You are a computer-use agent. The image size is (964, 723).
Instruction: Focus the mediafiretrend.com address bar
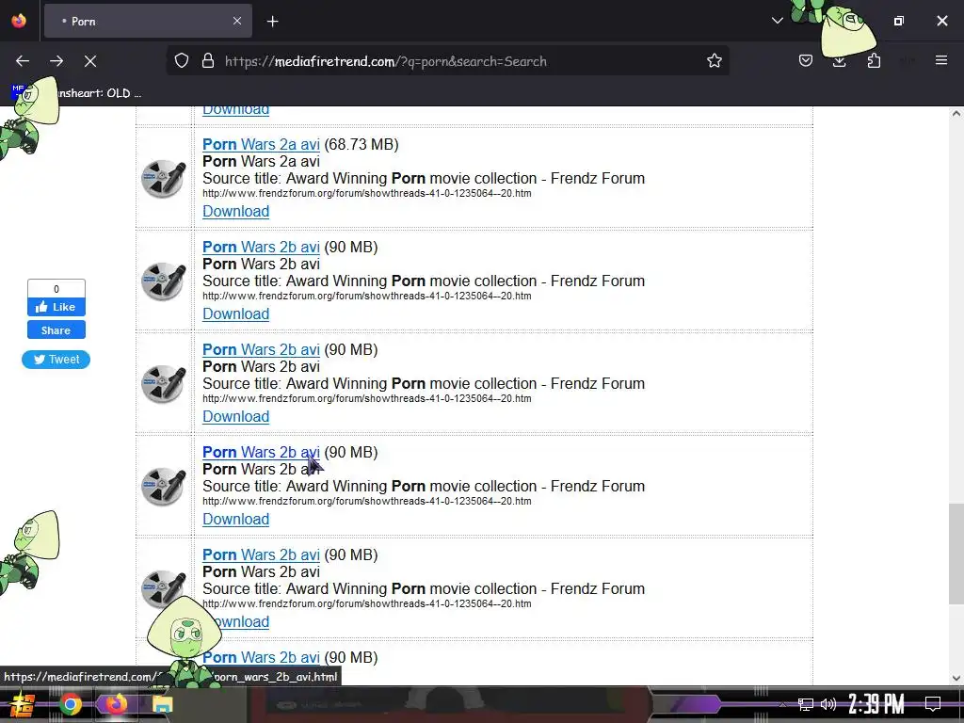[x=447, y=61]
